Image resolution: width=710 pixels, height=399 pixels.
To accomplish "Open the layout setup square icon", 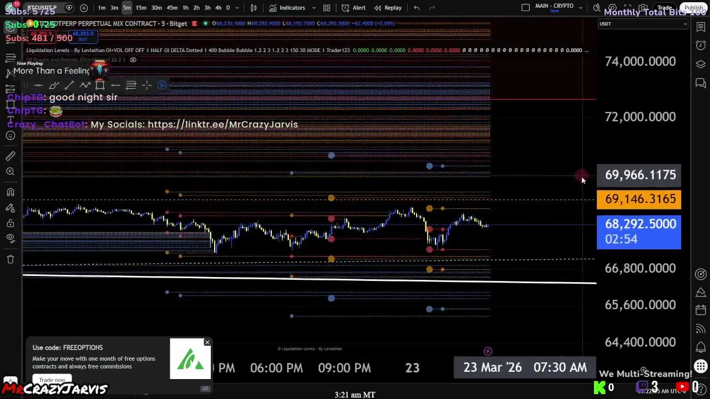I will click(526, 8).
